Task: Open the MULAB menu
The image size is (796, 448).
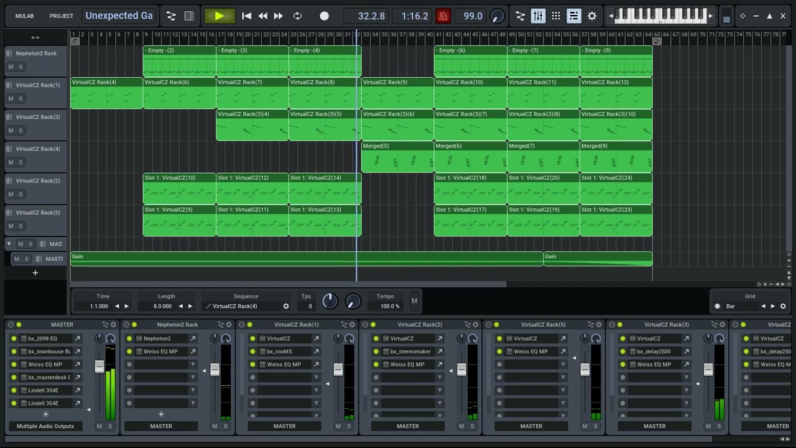Action: coord(25,16)
